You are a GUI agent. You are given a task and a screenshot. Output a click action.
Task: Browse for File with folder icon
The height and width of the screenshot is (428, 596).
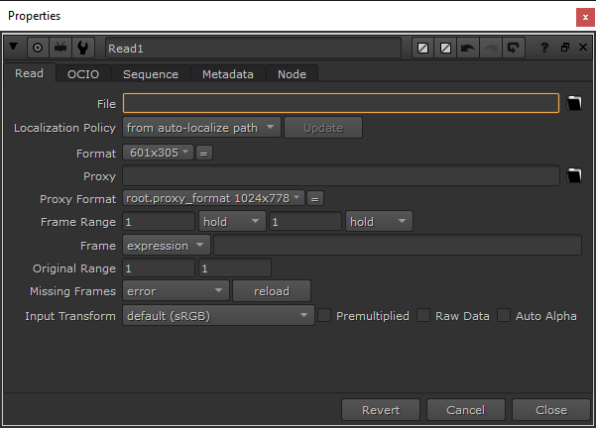click(574, 103)
